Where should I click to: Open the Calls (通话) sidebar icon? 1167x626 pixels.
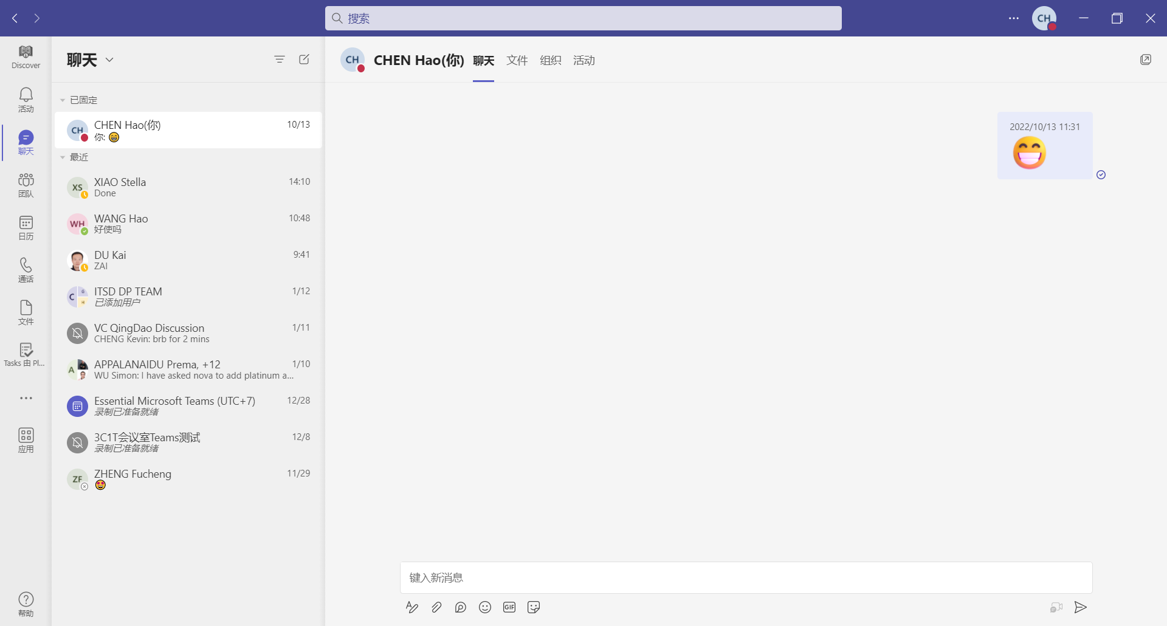pyautogui.click(x=26, y=270)
